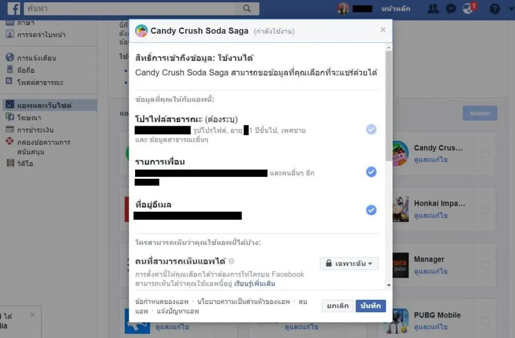This screenshot has width=515, height=338.
Task: Click the Facebook ค้นหา search field
Action: tap(141, 9)
